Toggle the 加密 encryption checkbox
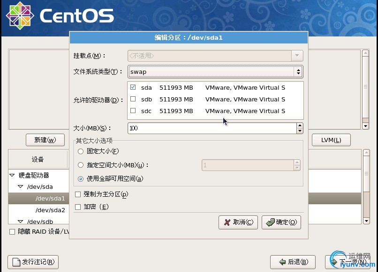This screenshot has height=272, width=378. (x=78, y=207)
